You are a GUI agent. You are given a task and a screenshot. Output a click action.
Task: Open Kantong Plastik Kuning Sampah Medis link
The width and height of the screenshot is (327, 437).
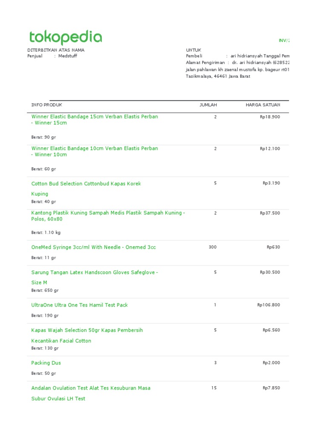(x=108, y=213)
